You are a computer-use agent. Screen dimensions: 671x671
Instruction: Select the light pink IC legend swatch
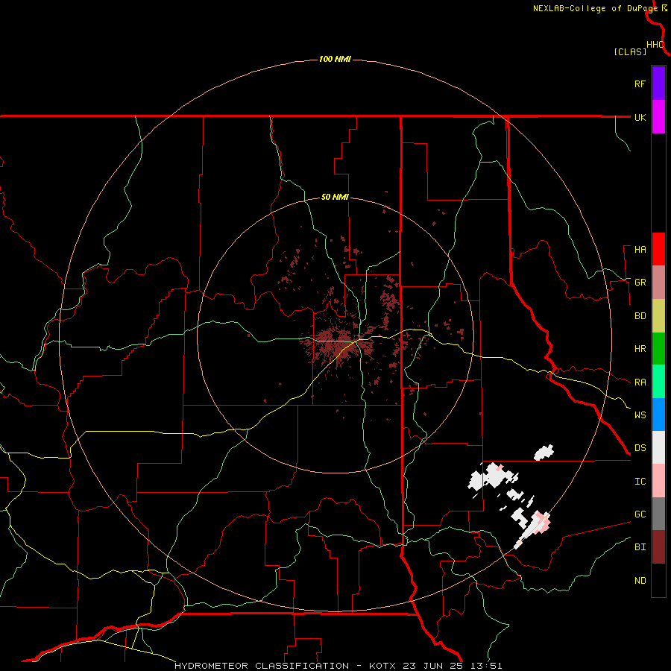[658, 481]
